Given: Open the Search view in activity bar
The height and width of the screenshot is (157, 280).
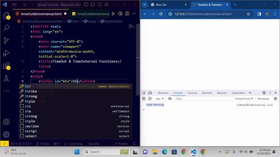Looking at the screenshot, I should click(6, 28).
